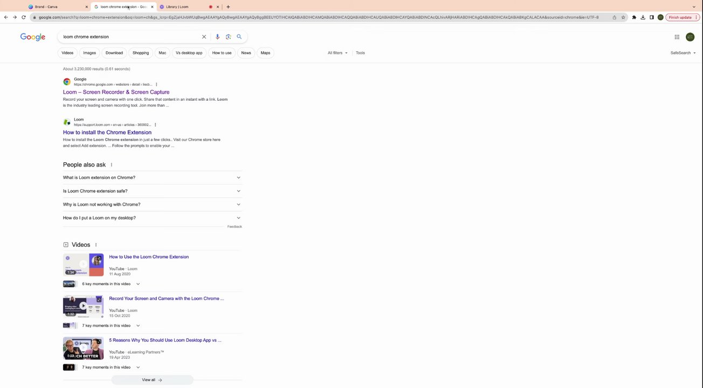The image size is (703, 388).
Task: Start voice search with the microphone icon
Action: pyautogui.click(x=217, y=37)
